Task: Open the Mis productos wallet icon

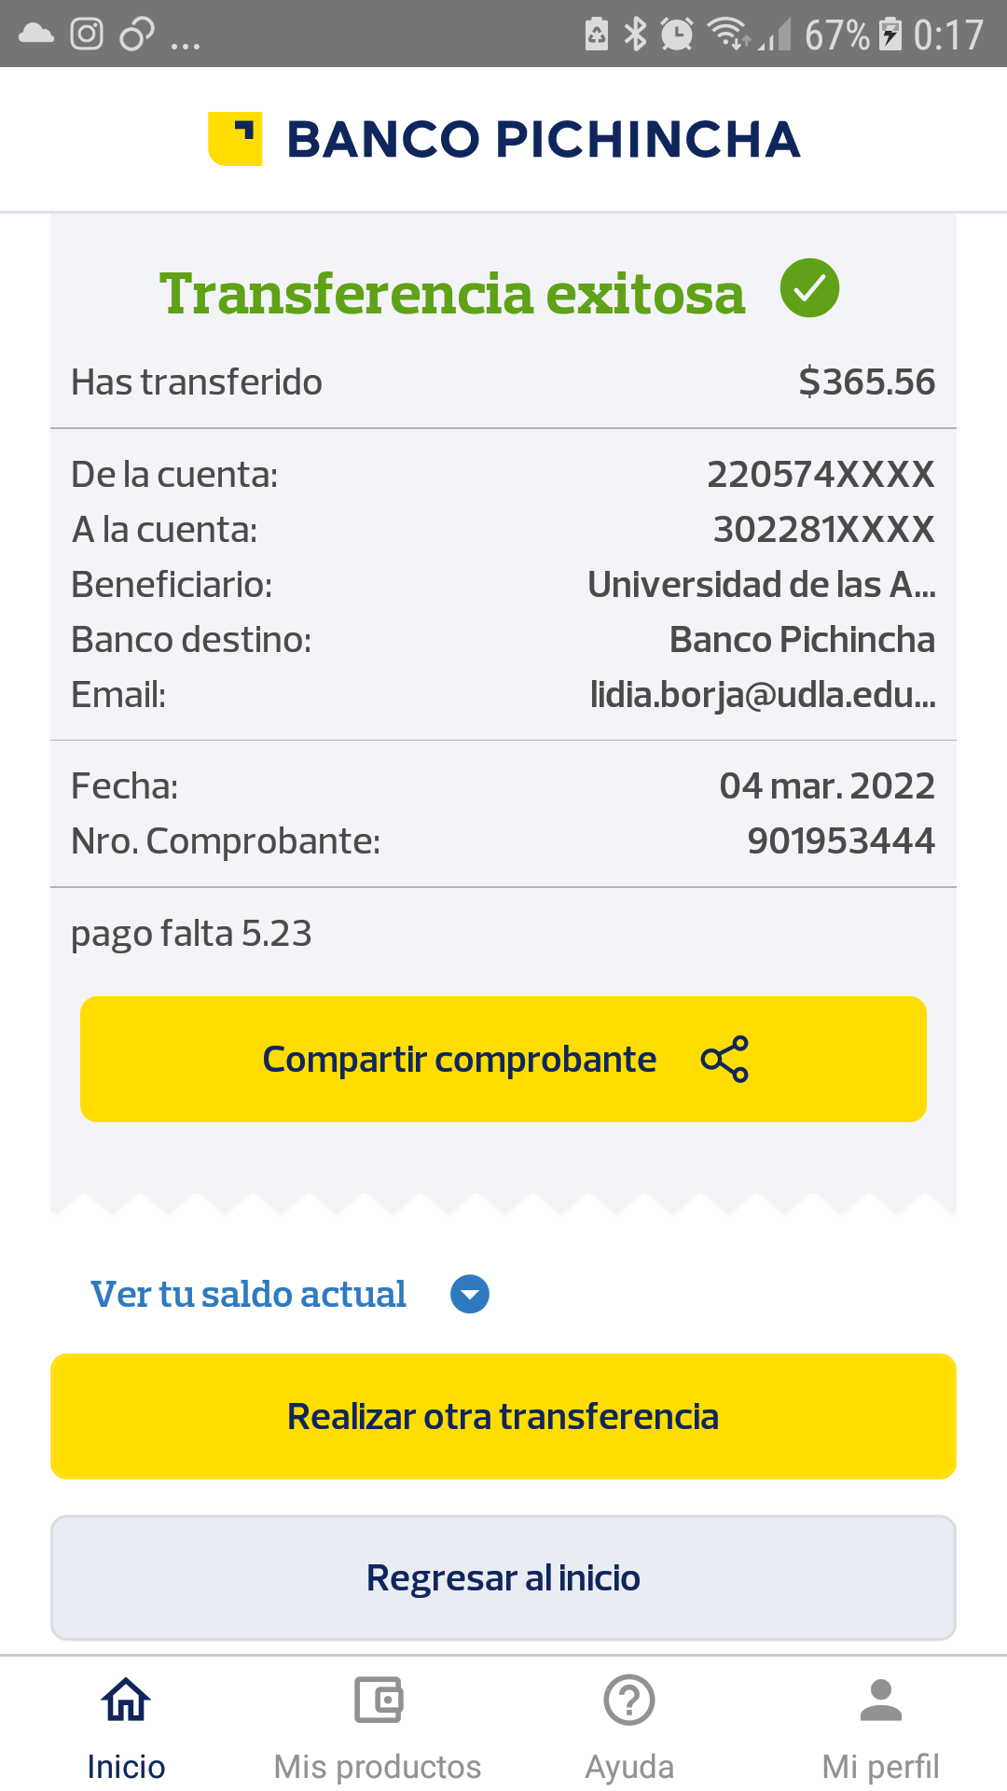Action: (378, 1700)
